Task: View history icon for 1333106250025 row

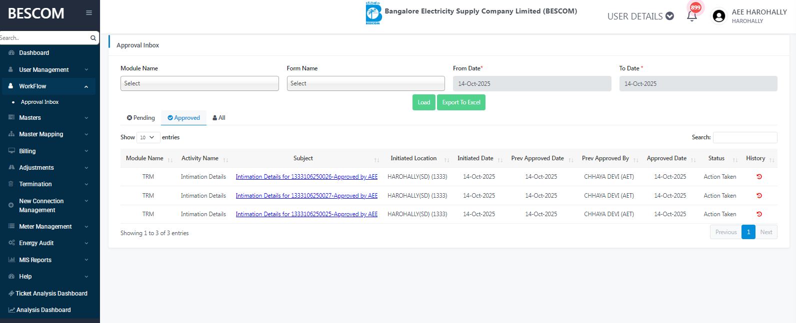Action: [x=759, y=214]
